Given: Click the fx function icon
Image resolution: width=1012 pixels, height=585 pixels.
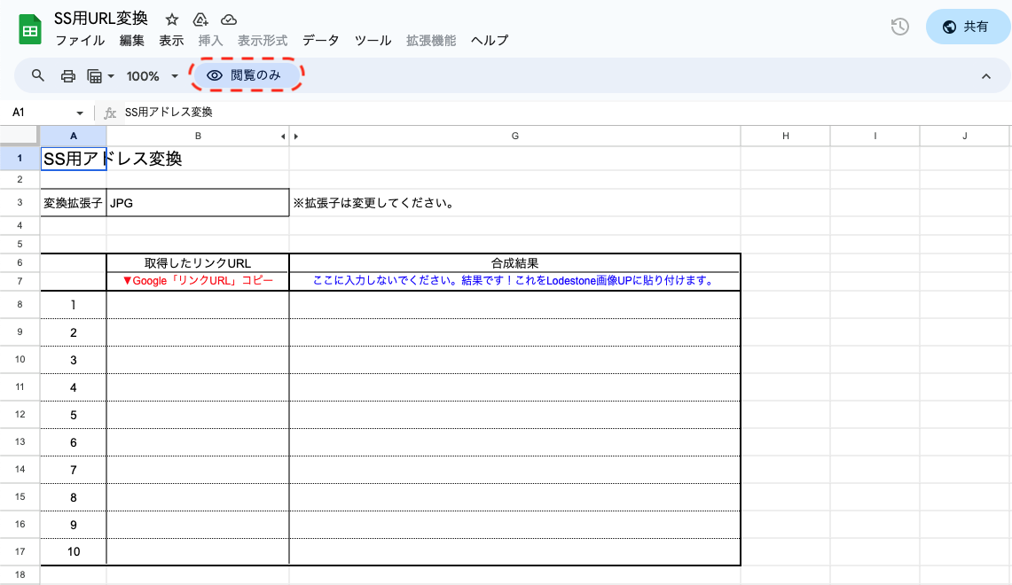Looking at the screenshot, I should coord(110,113).
